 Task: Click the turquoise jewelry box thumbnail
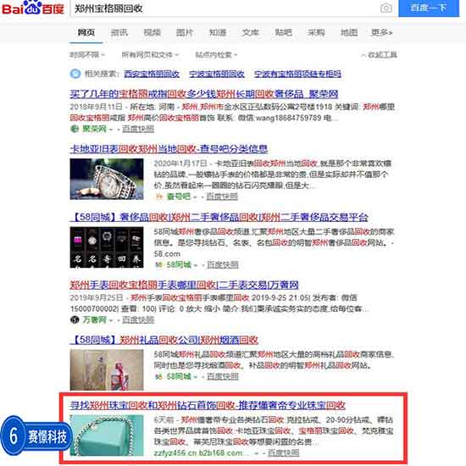(107, 435)
